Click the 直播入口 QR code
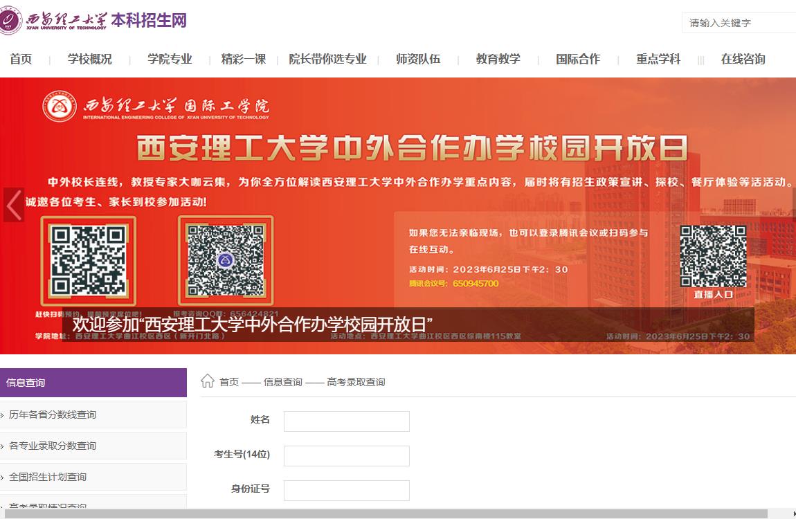Image resolution: width=796 pixels, height=519 pixels. (713, 256)
